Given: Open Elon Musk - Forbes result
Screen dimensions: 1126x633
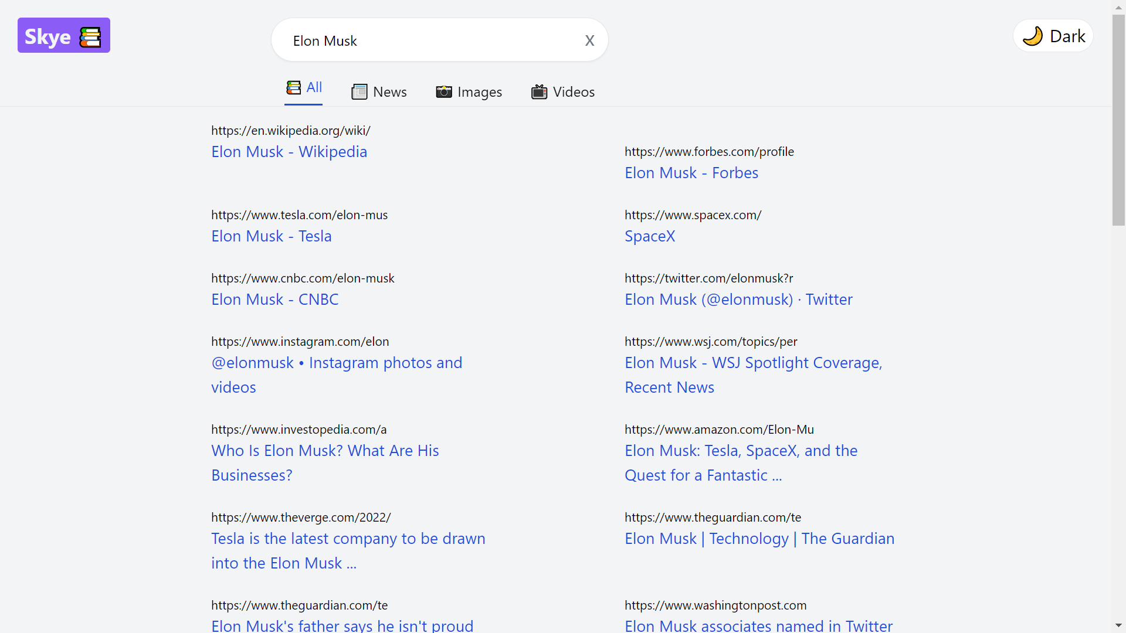Looking at the screenshot, I should 691,173.
